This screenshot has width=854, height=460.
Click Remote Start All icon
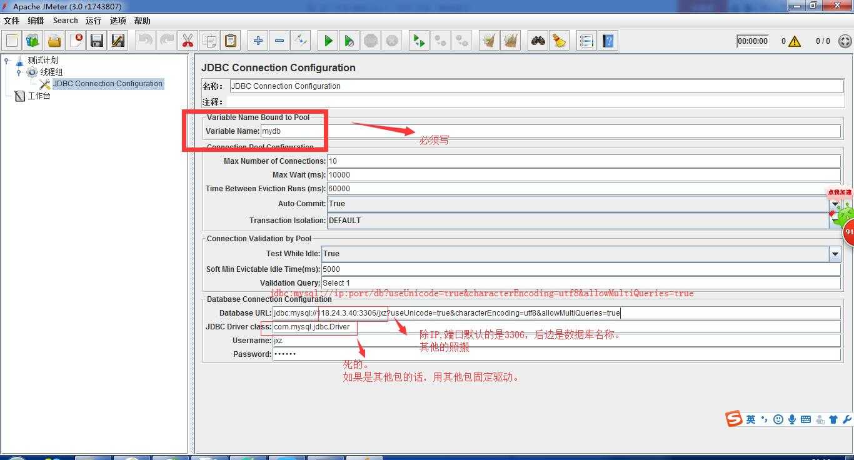click(419, 41)
